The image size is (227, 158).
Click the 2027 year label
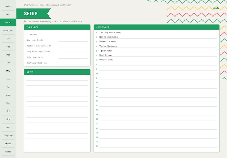coord(216,8)
